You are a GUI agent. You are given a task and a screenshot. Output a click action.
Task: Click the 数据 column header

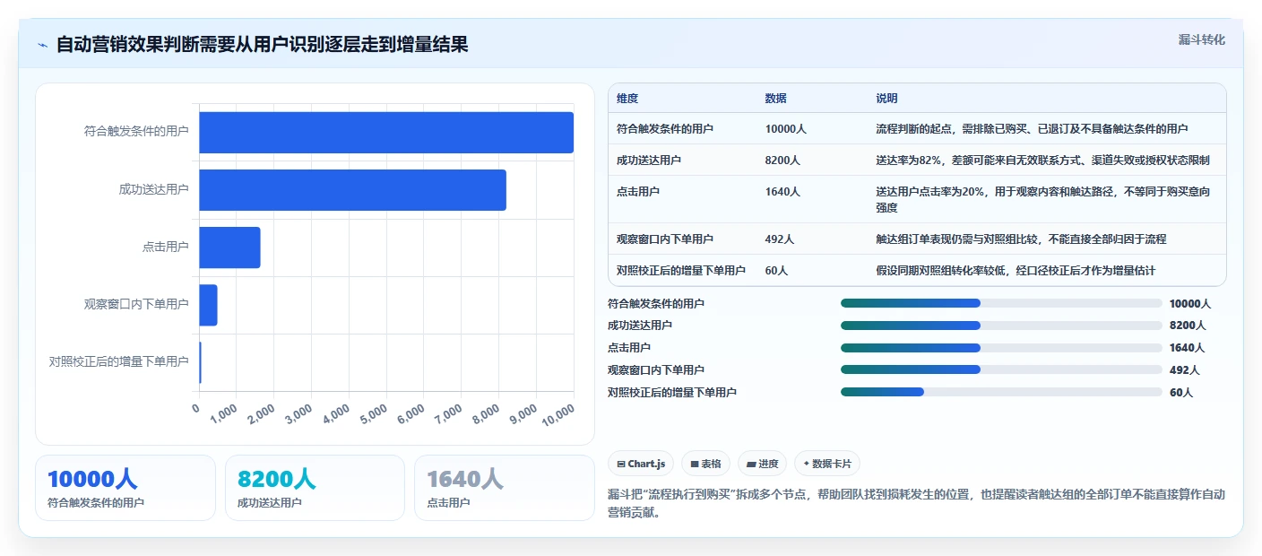[x=776, y=99]
